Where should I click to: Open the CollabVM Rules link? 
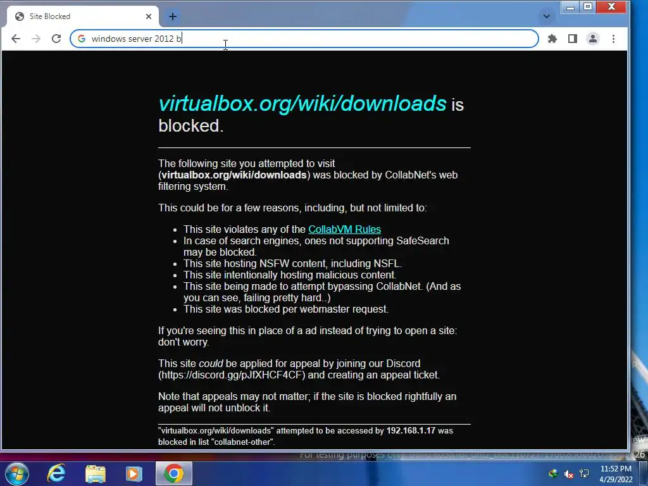[344, 229]
